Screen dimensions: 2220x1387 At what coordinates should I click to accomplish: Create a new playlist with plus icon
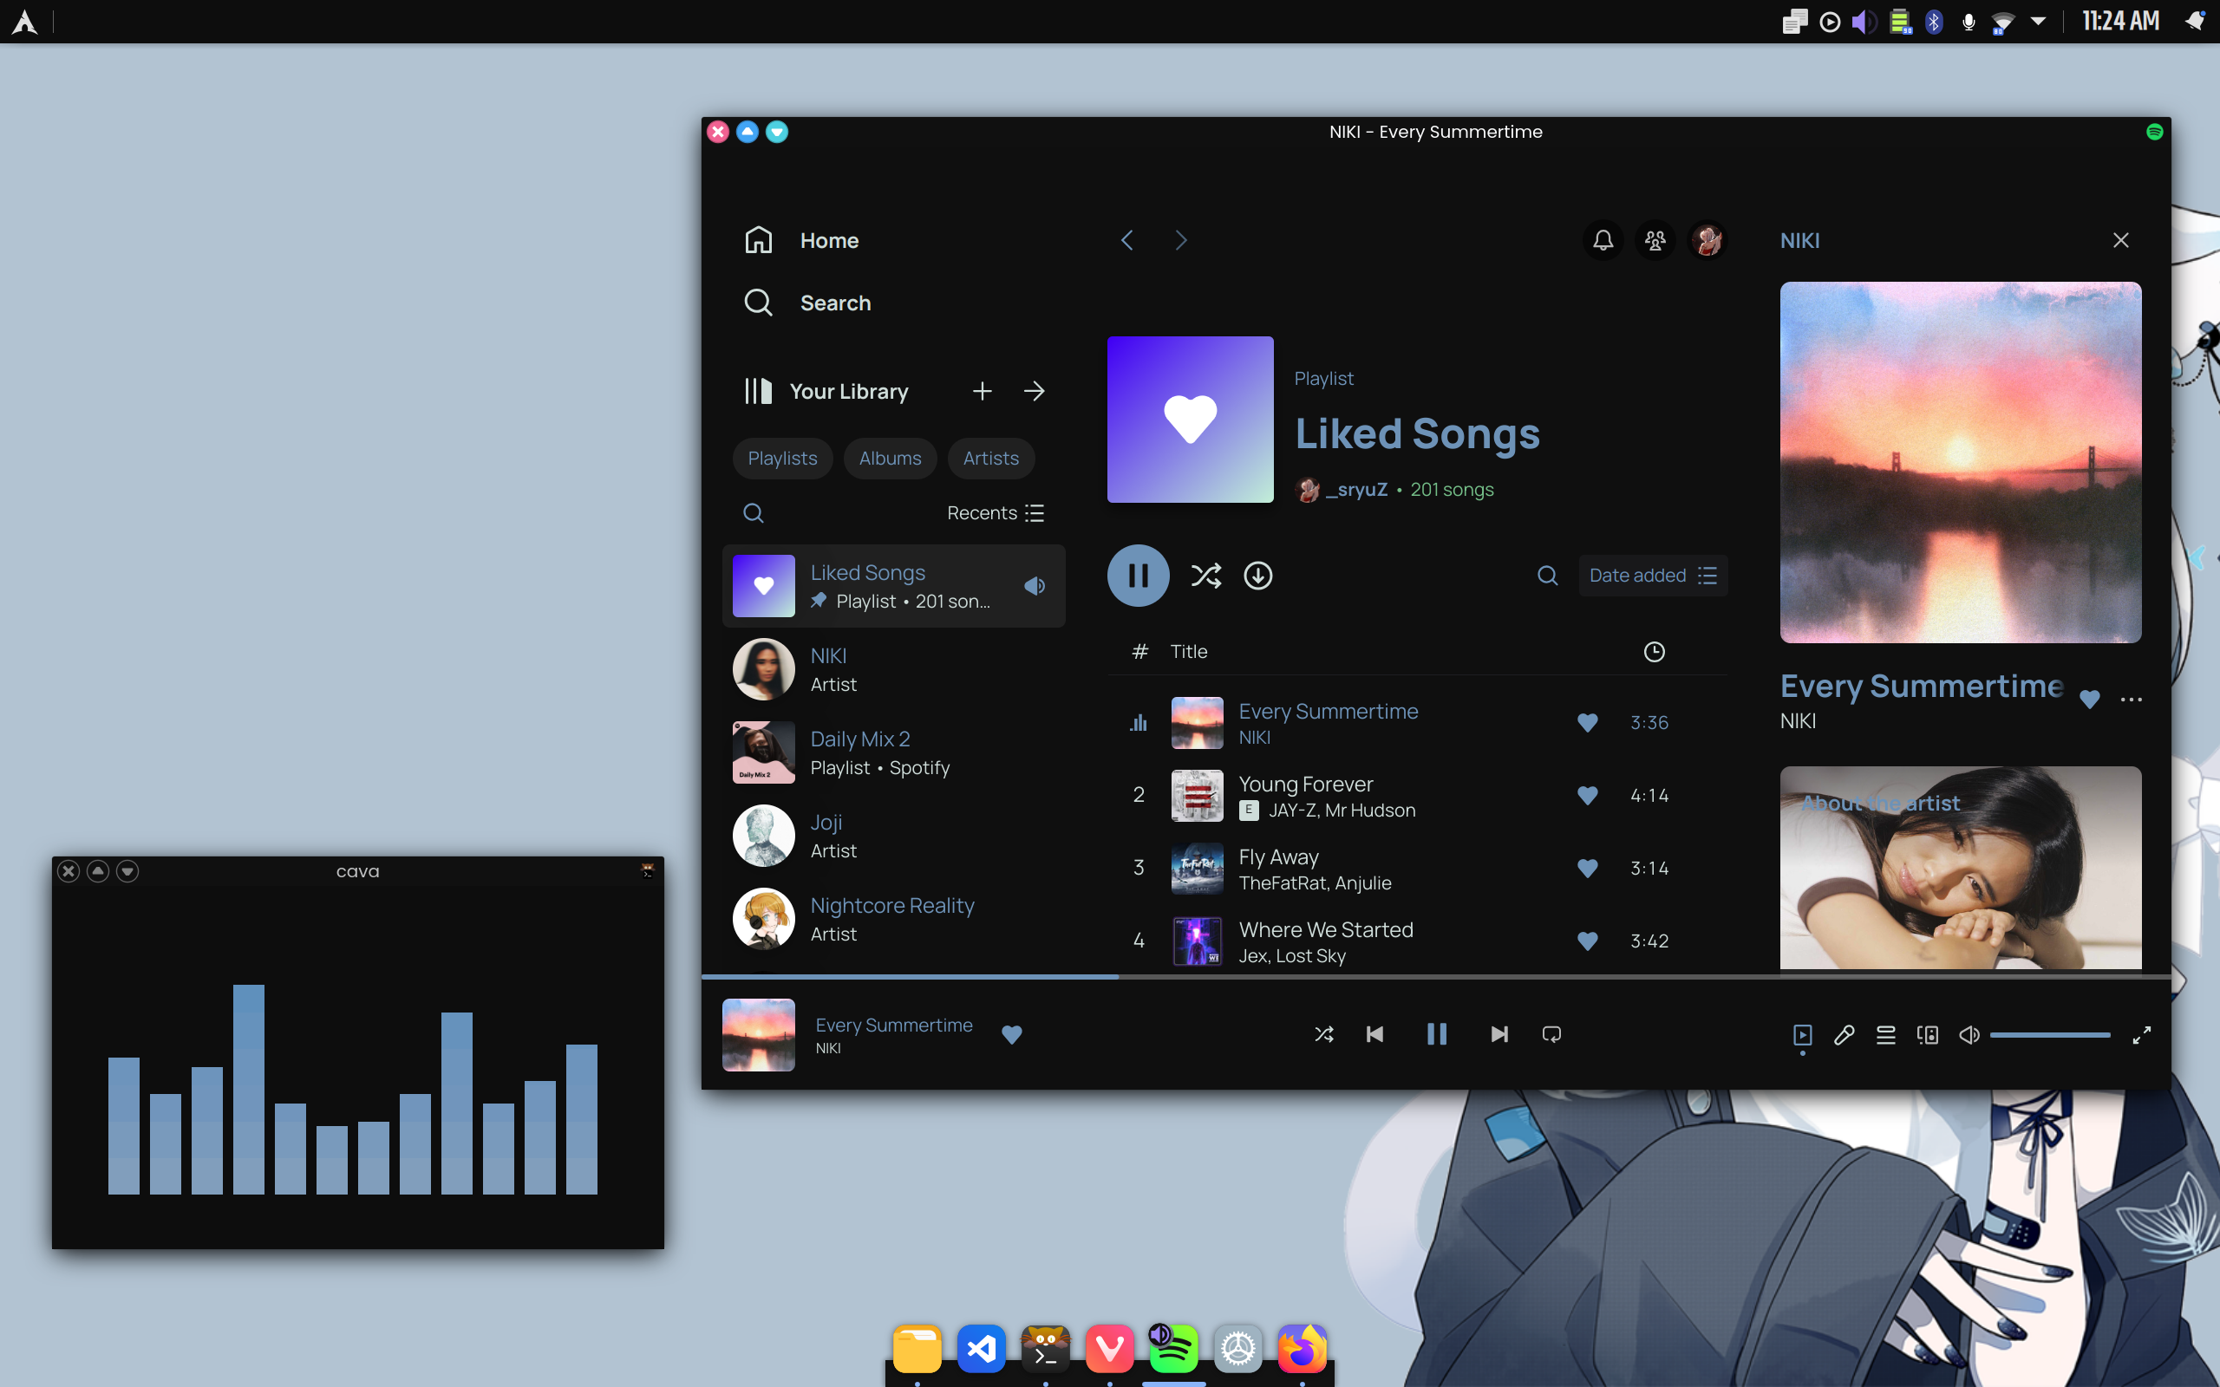983,392
